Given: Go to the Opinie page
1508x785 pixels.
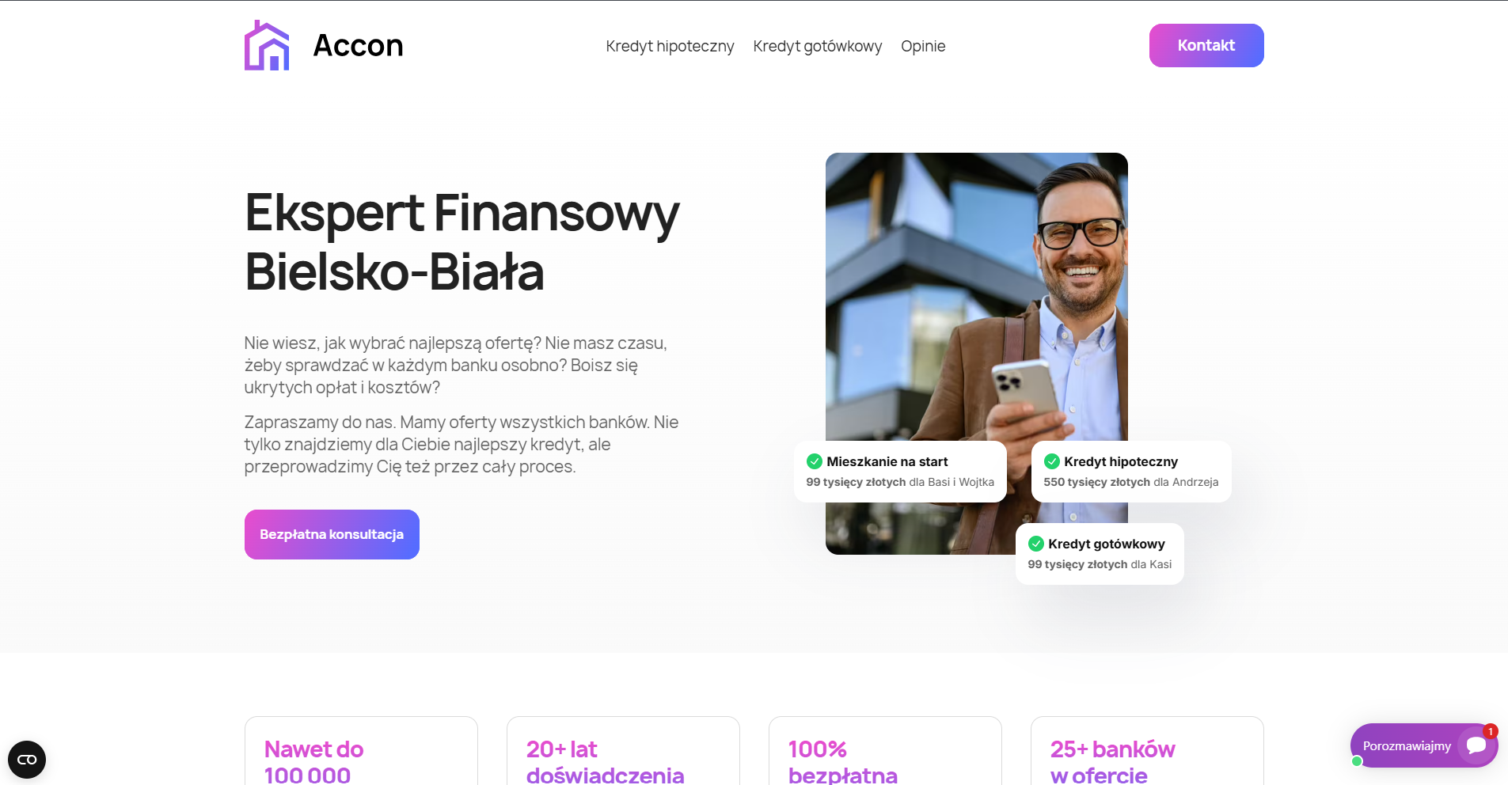Looking at the screenshot, I should tap(923, 46).
